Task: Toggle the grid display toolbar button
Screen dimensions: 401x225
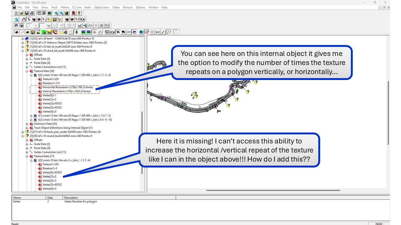Action: 152,32
